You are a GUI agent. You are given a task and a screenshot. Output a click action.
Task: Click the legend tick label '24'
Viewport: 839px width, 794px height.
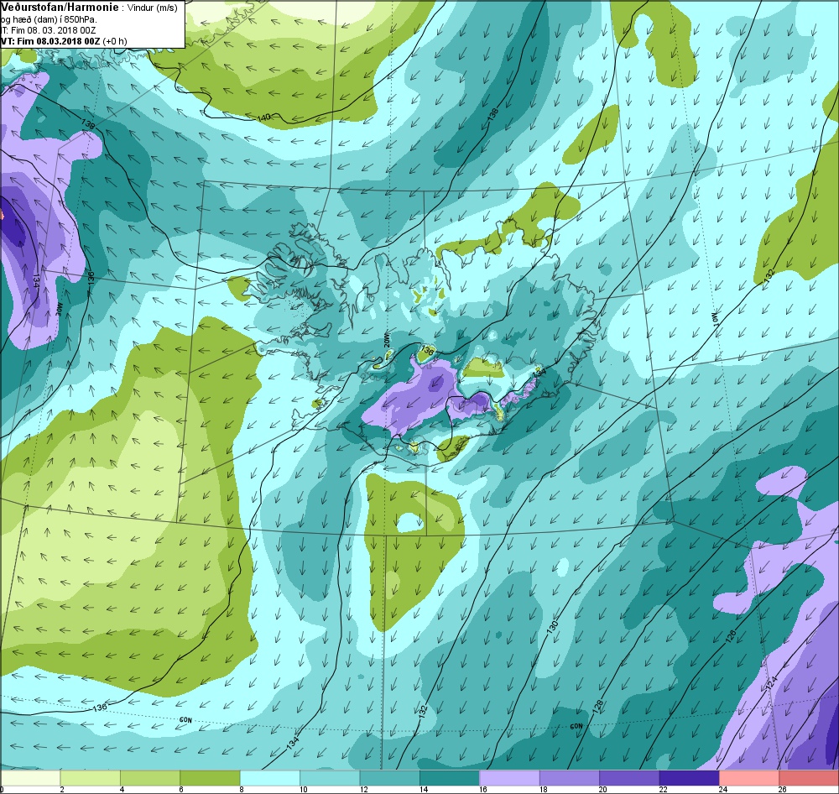[723, 789]
